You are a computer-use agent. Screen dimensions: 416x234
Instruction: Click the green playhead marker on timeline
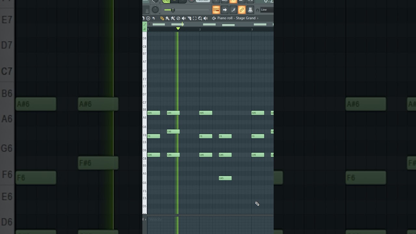(x=178, y=29)
